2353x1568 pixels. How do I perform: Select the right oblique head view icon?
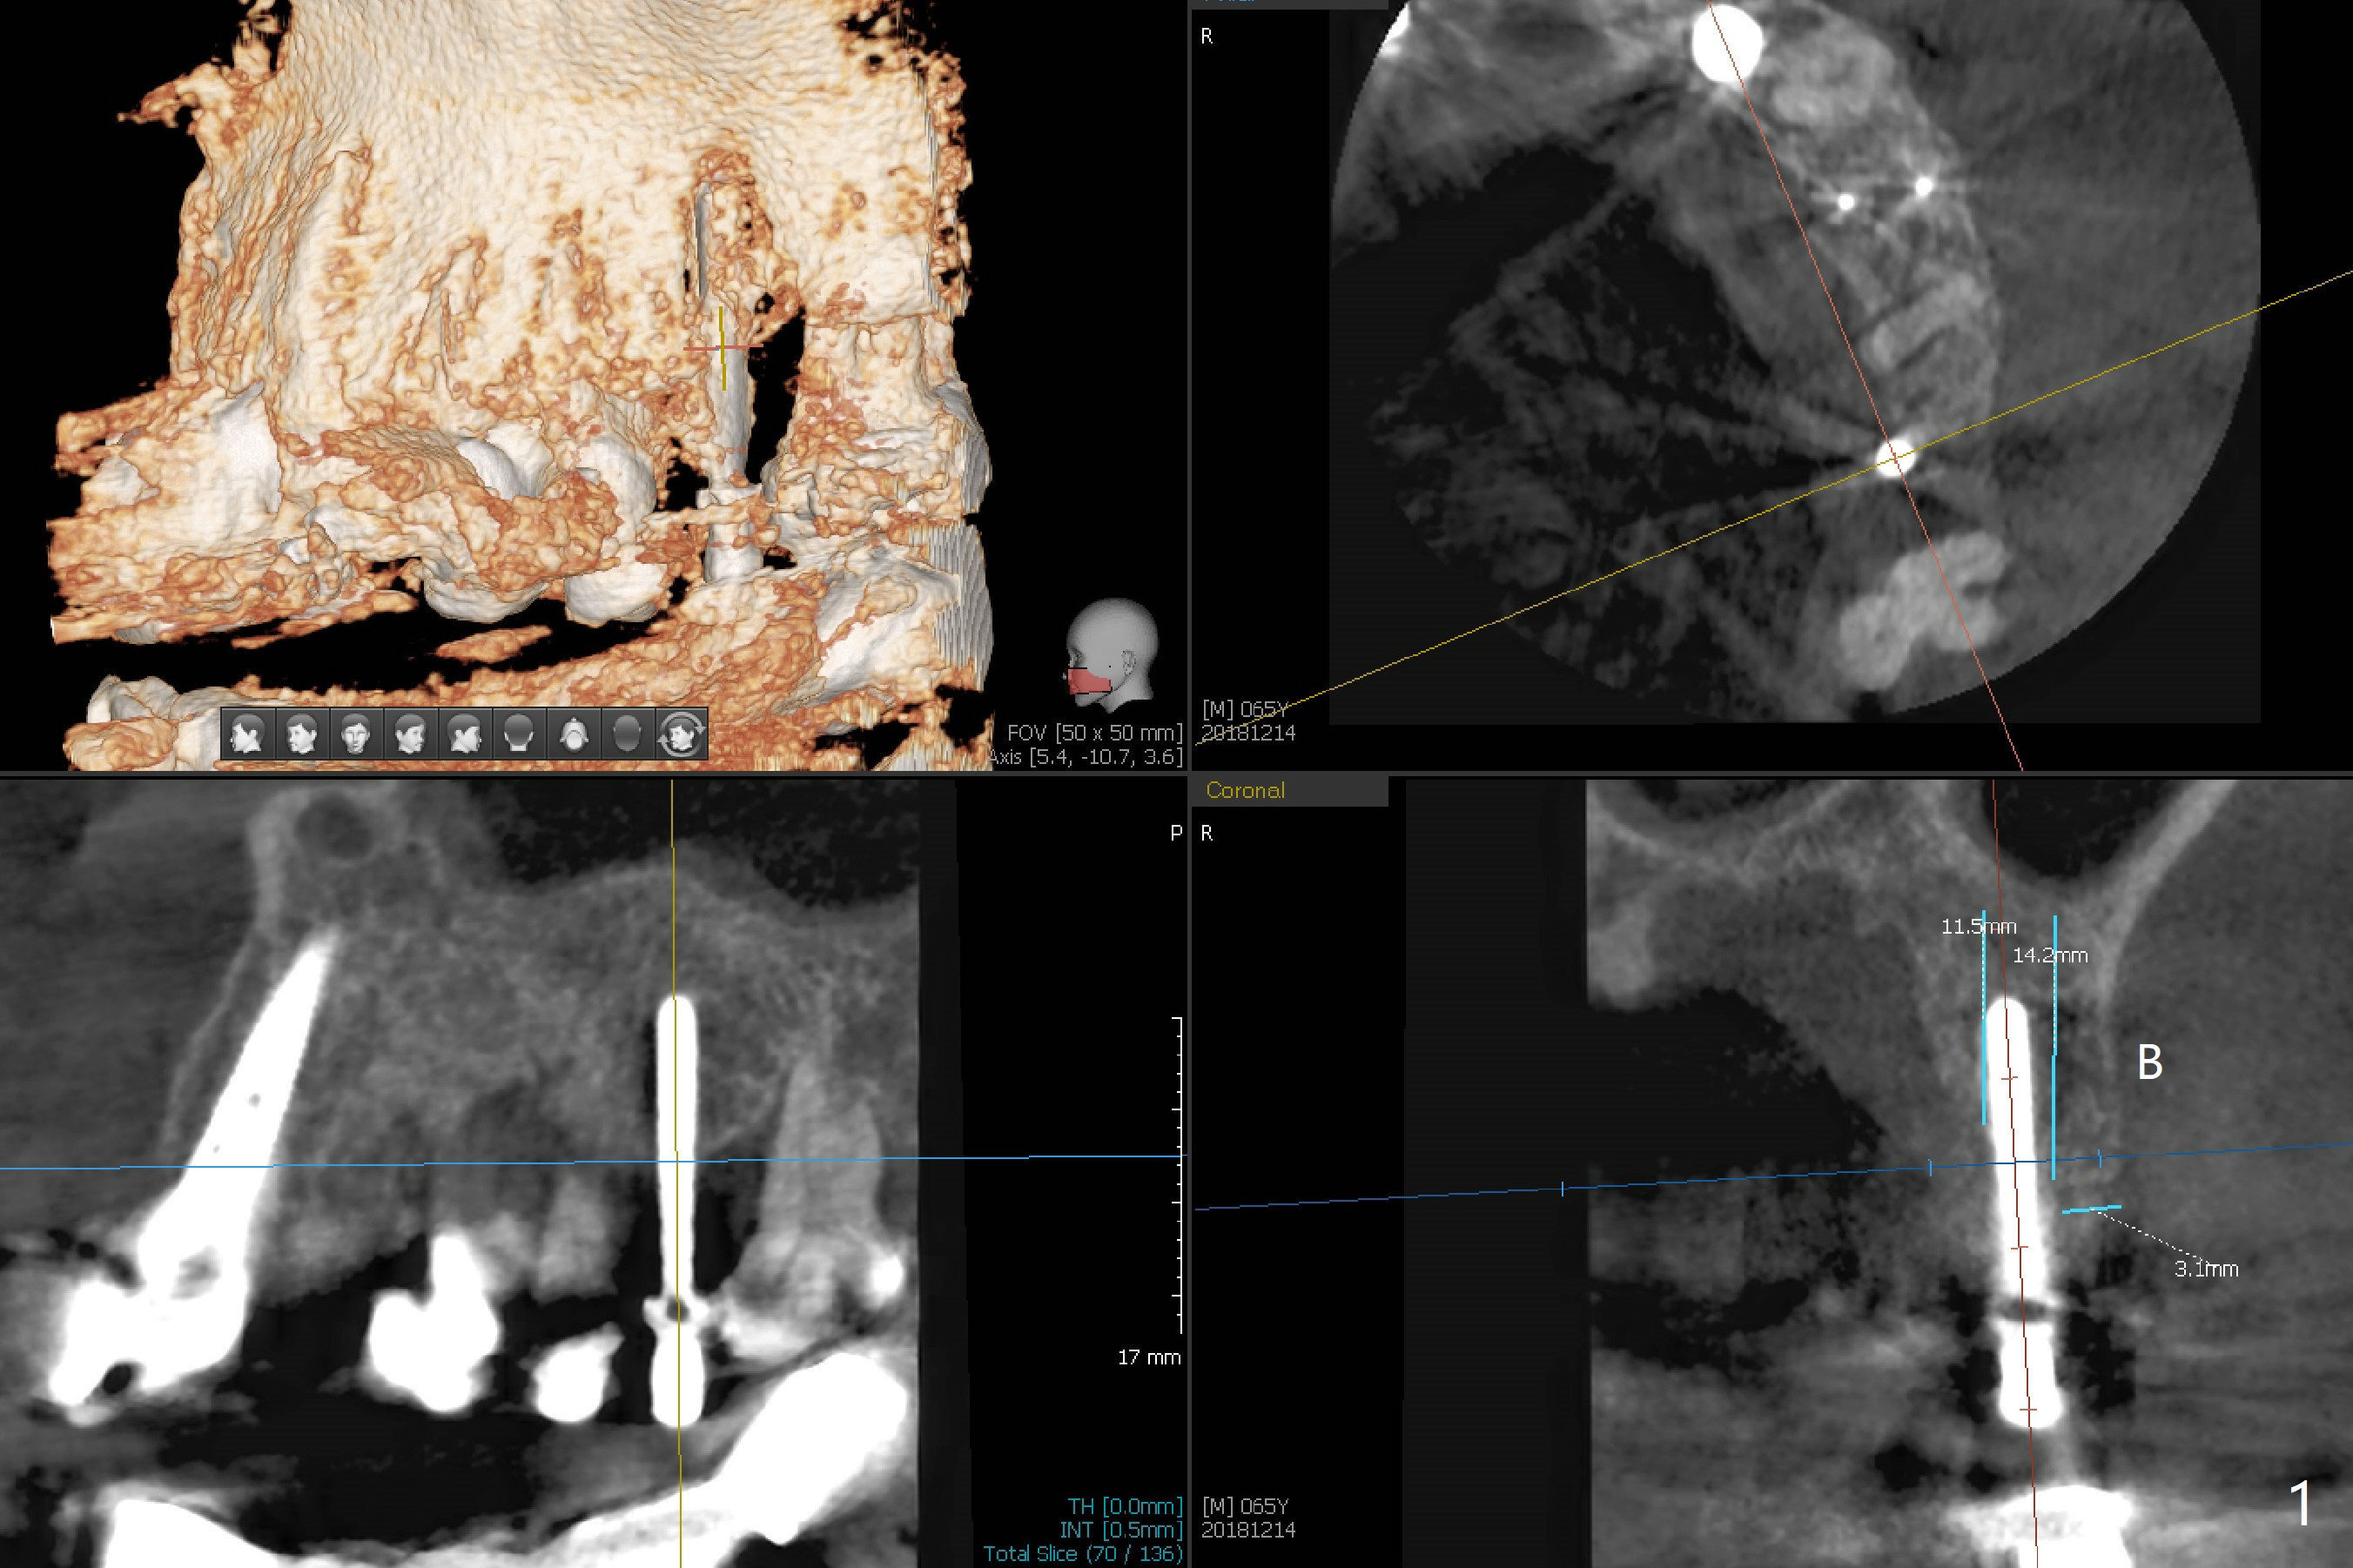pos(301,735)
